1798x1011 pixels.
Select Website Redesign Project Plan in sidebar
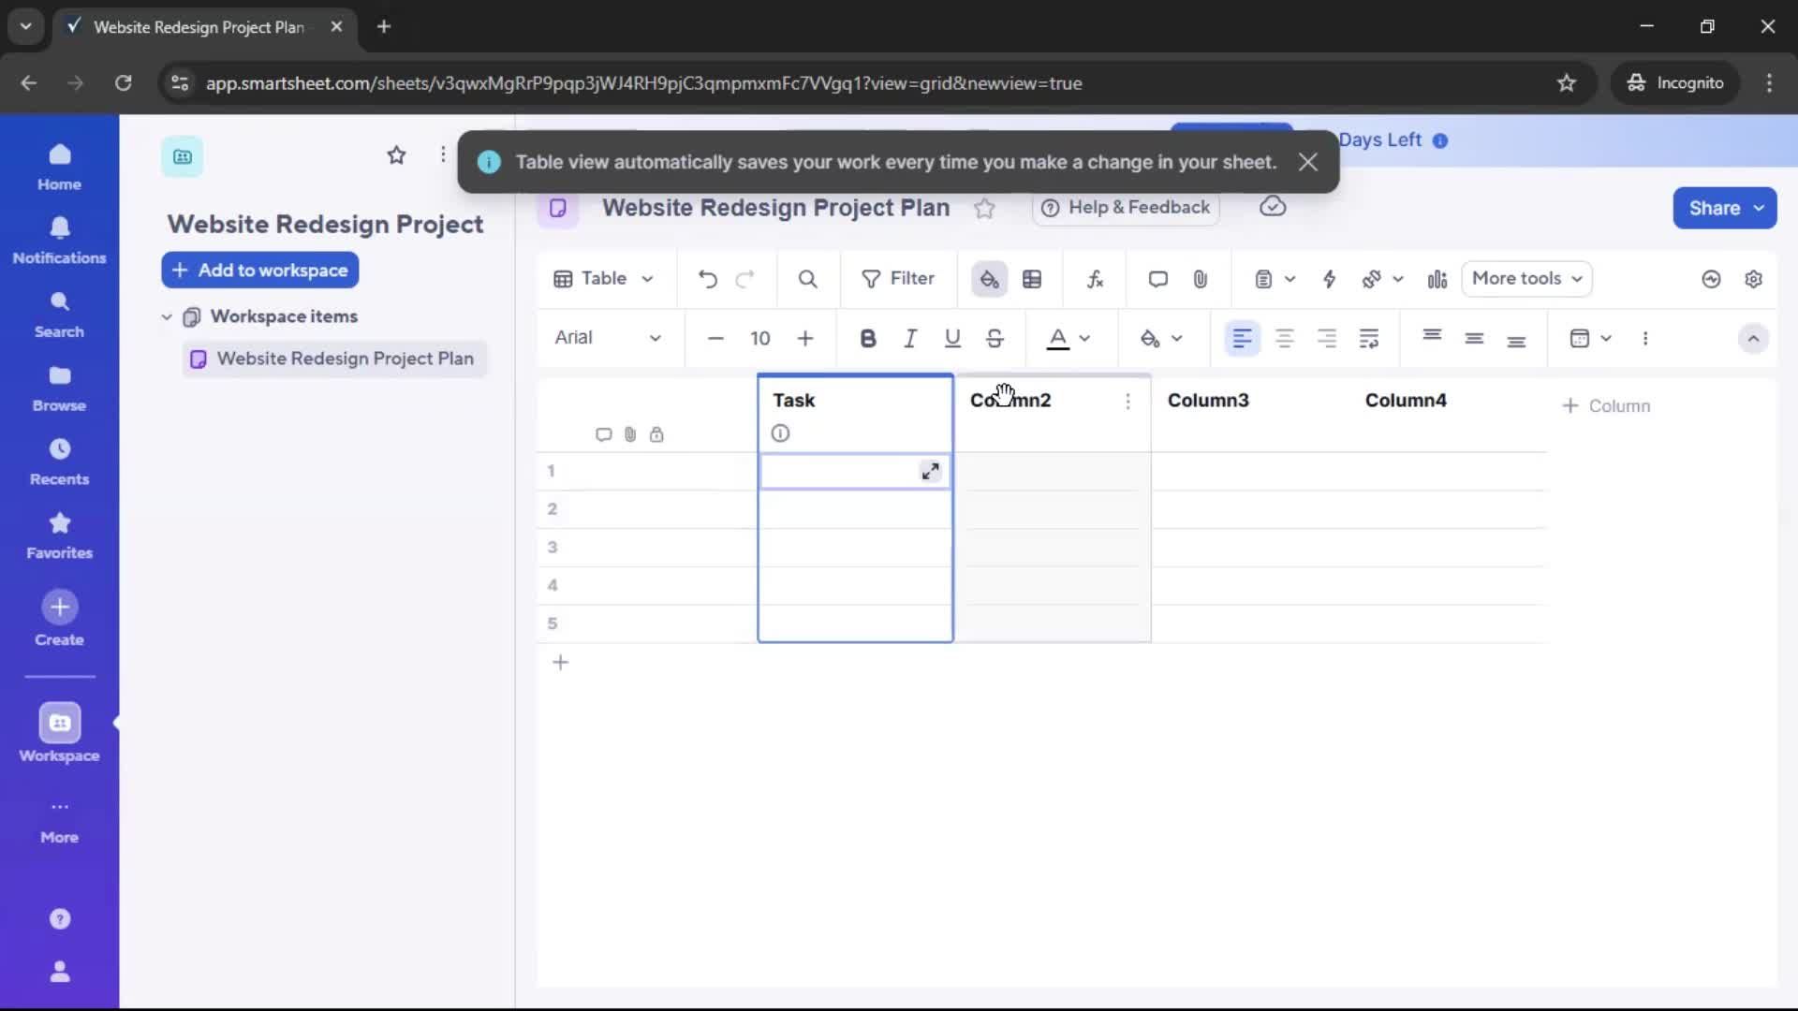[344, 359]
